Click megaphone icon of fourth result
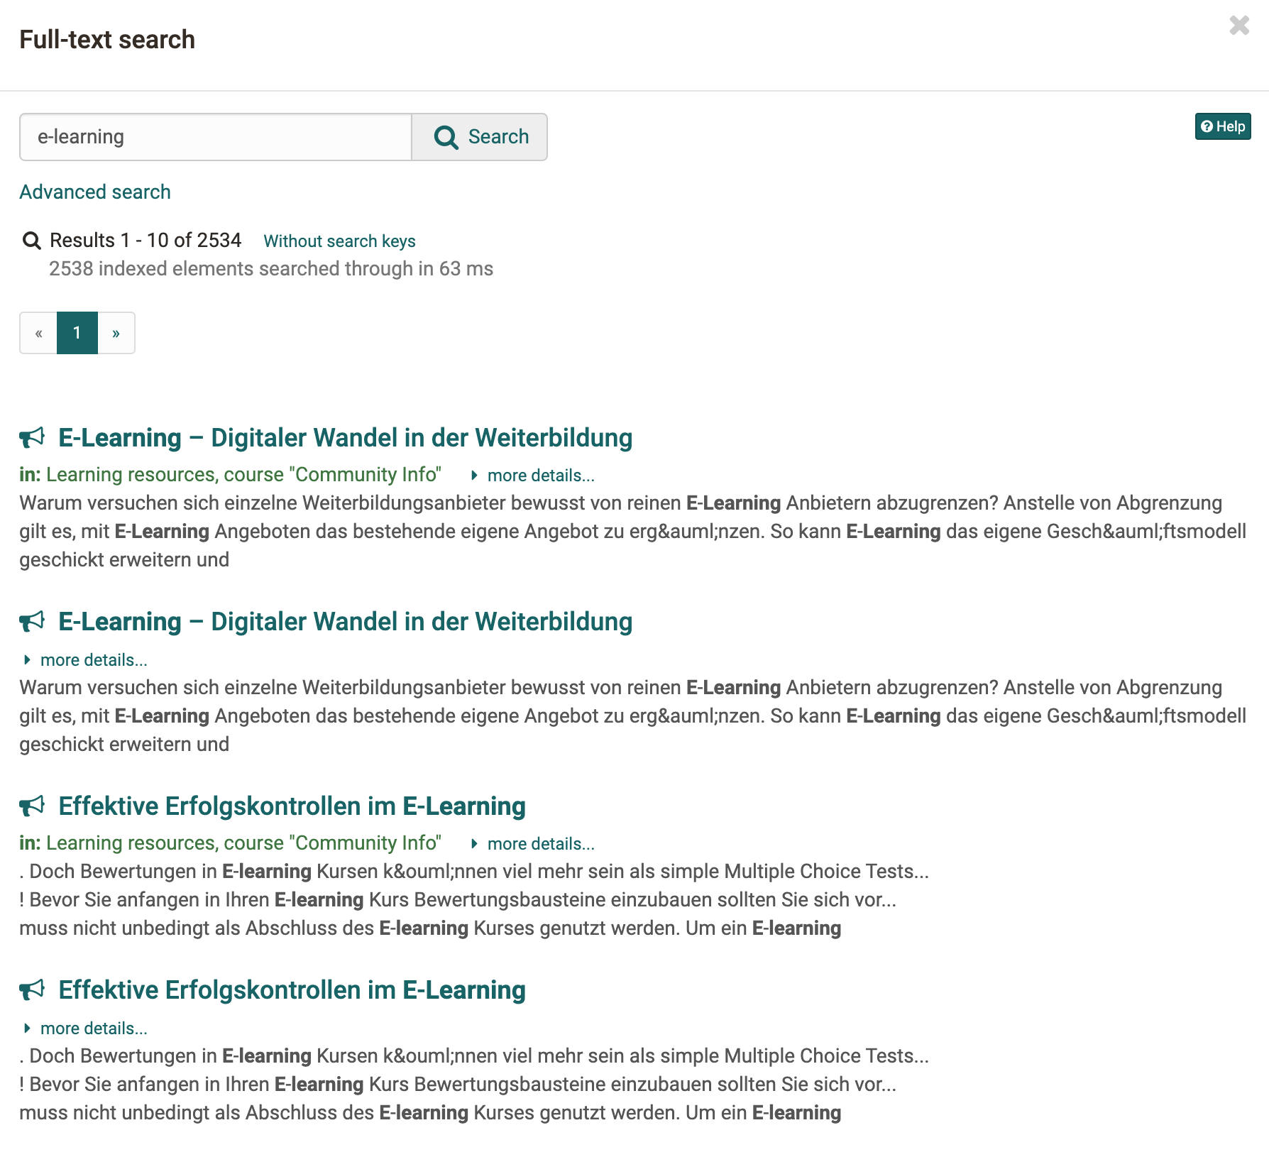The image size is (1269, 1157). [32, 990]
